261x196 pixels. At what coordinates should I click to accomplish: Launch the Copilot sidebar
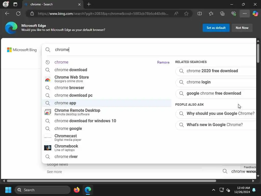255,14
